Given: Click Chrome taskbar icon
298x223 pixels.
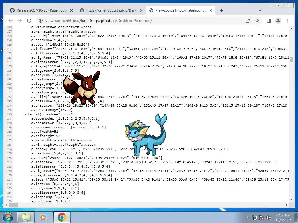Looking at the screenshot, I should (62, 217).
